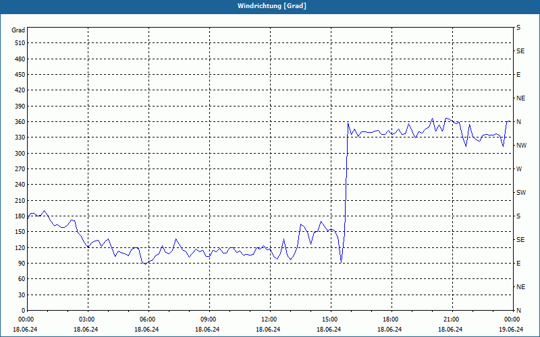Image resolution: width=540 pixels, height=337 pixels.
Task: Click the N compass label aligned with 0
Action: pos(518,311)
